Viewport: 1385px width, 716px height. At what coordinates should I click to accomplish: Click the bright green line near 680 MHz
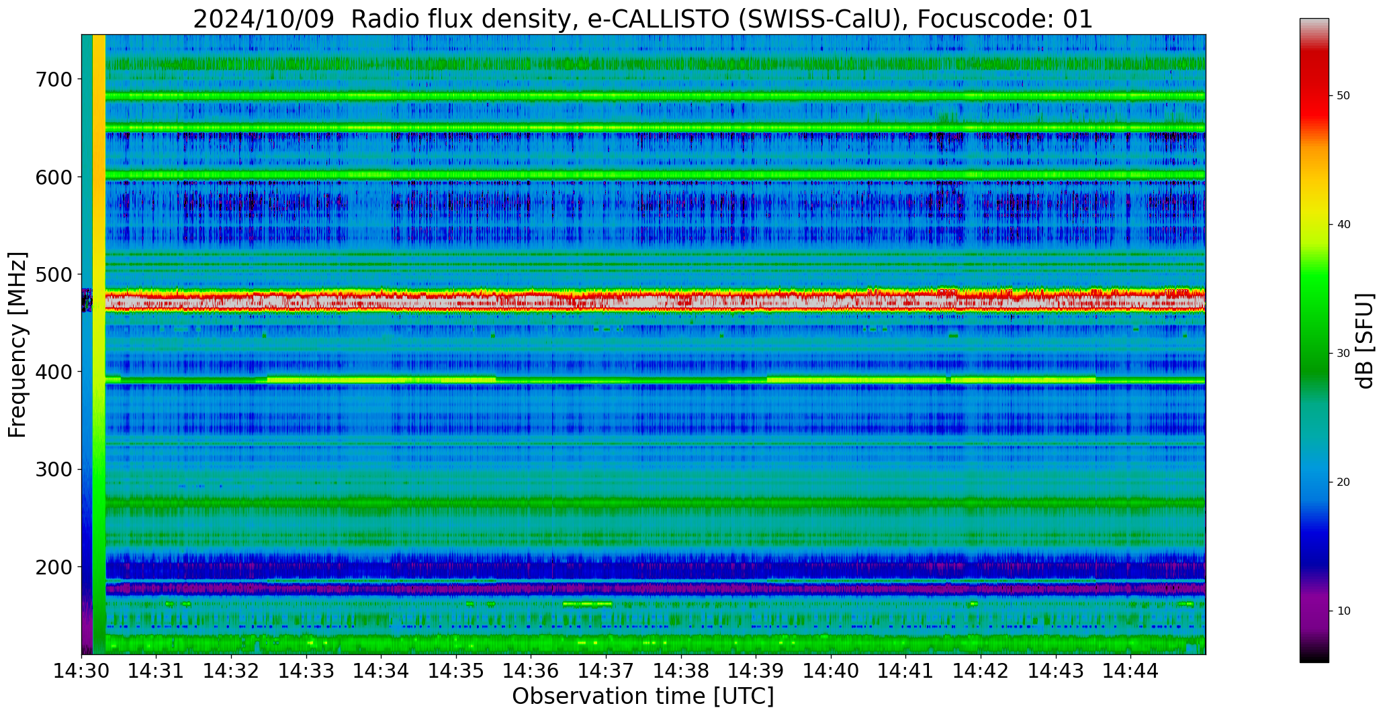point(655,96)
